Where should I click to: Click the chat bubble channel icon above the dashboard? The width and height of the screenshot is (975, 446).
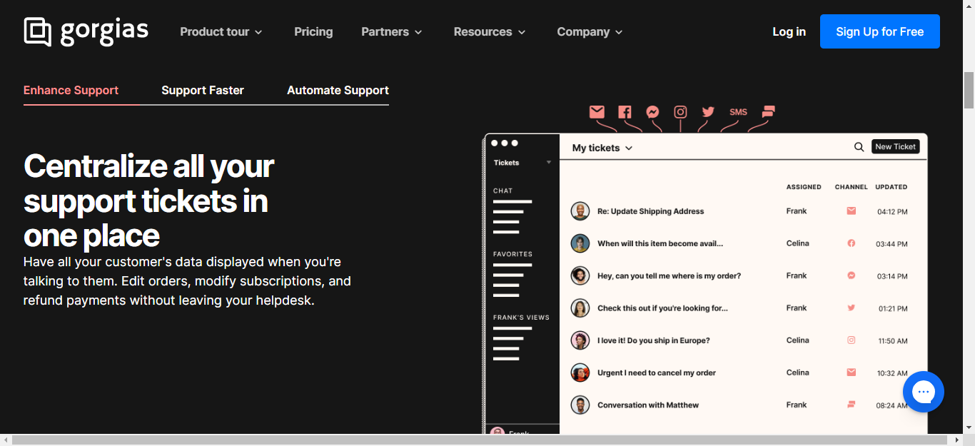(768, 112)
